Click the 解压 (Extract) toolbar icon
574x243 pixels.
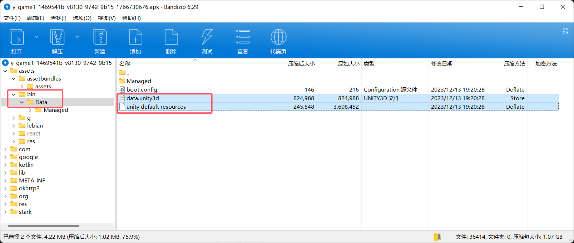pos(57,37)
